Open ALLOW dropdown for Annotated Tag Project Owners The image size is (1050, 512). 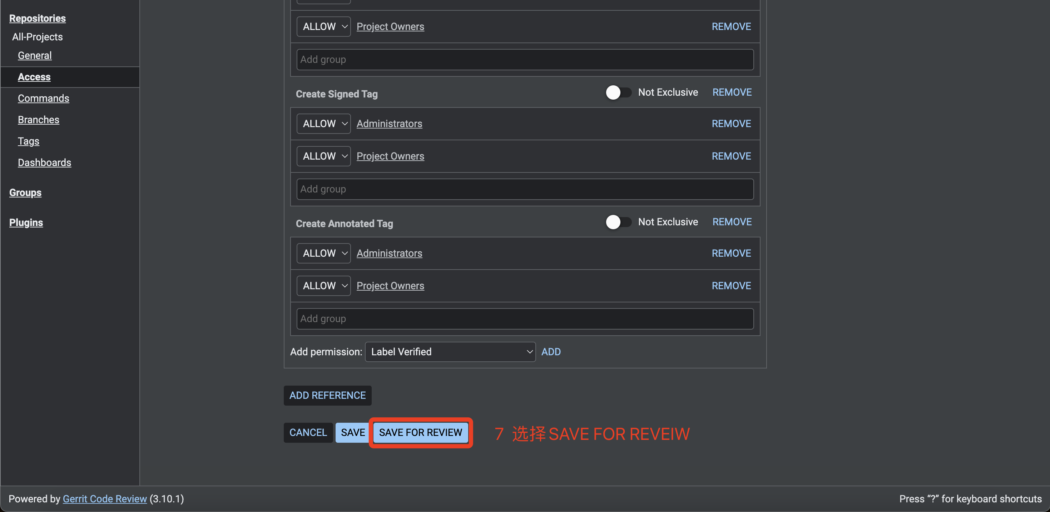tap(323, 286)
